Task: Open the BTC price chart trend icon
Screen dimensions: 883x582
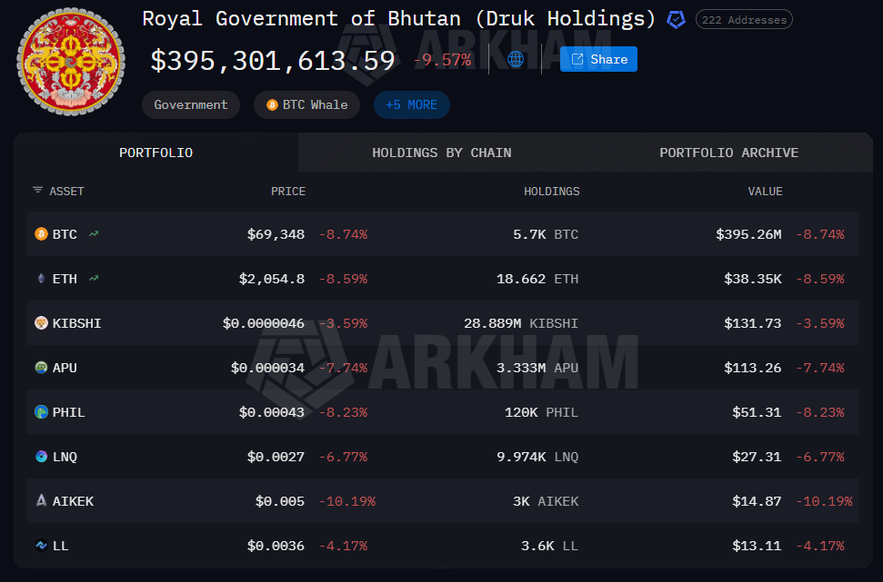Action: pyautogui.click(x=94, y=234)
